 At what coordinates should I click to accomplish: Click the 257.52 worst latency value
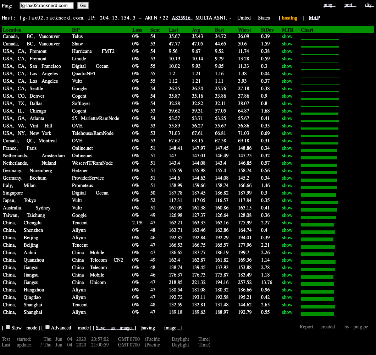click(x=245, y=282)
